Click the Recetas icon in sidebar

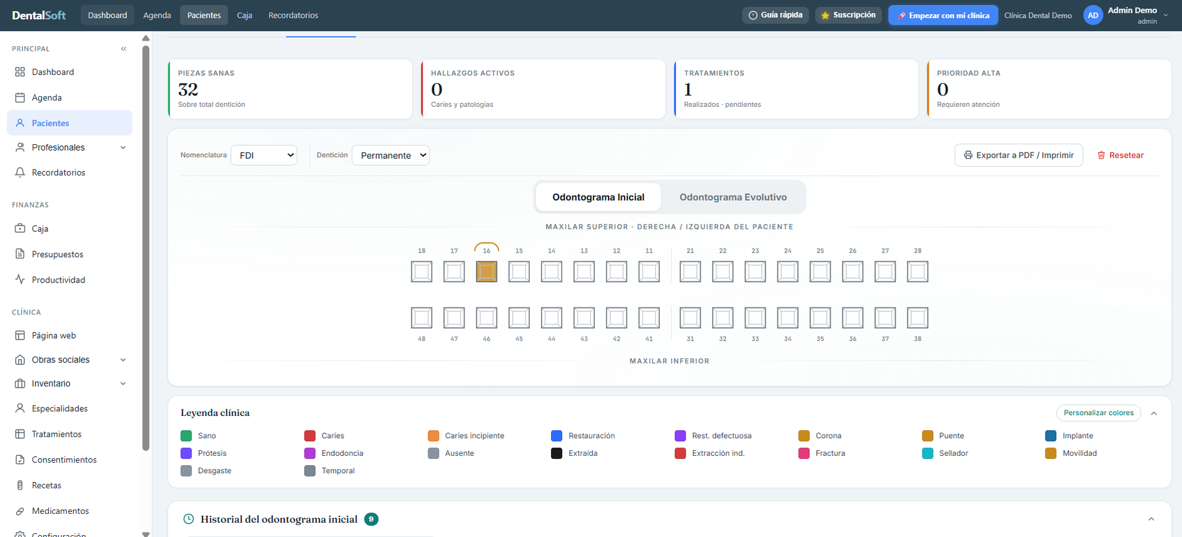(x=20, y=485)
